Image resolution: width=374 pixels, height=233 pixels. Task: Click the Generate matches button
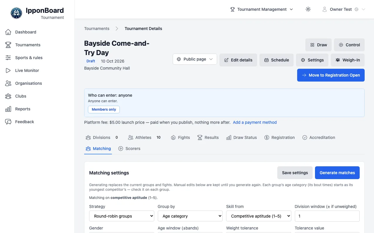[337, 173]
